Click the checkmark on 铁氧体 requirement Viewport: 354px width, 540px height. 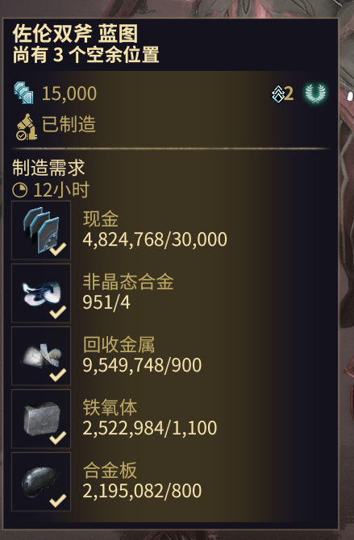click(x=58, y=437)
